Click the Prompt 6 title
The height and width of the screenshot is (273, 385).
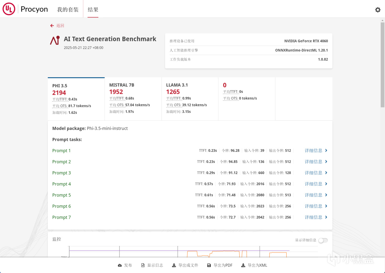(x=61, y=206)
